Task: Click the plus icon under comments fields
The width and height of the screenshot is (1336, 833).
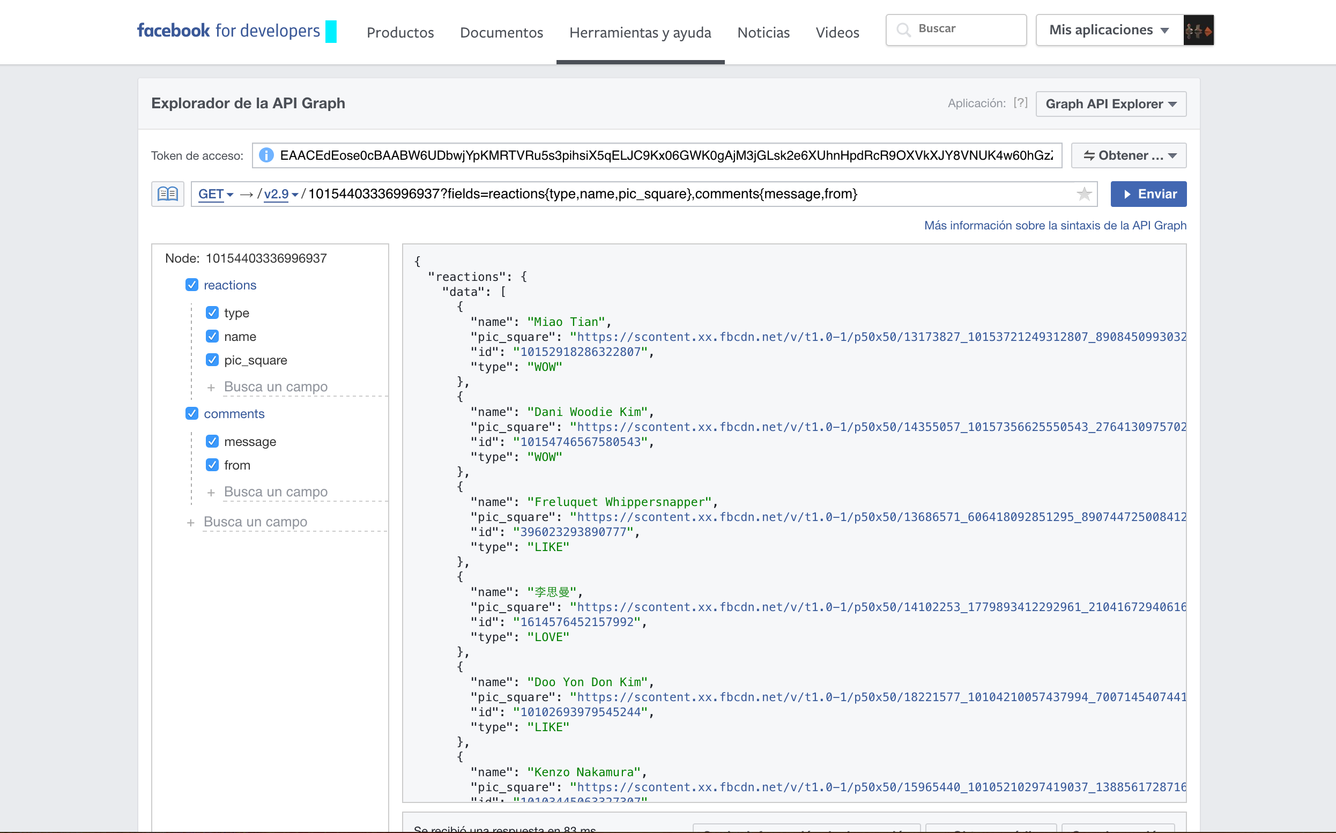Action: click(x=211, y=493)
